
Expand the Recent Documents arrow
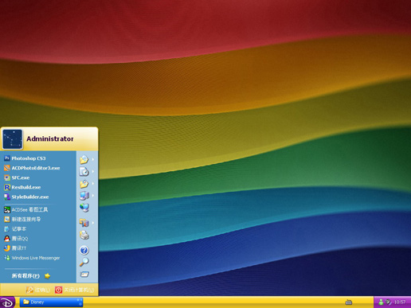(93, 172)
